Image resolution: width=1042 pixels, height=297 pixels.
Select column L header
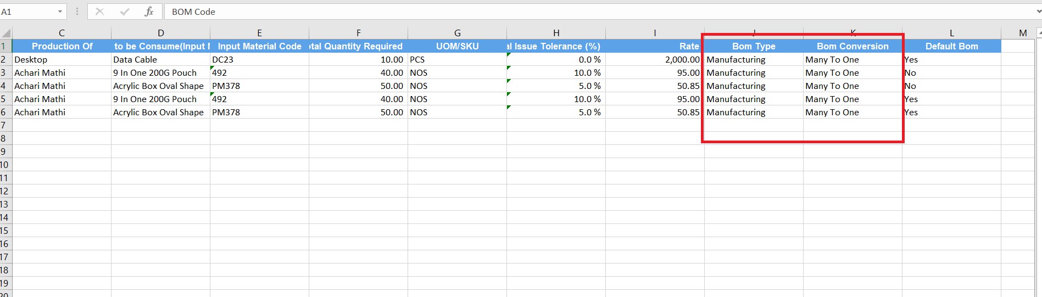[951, 33]
